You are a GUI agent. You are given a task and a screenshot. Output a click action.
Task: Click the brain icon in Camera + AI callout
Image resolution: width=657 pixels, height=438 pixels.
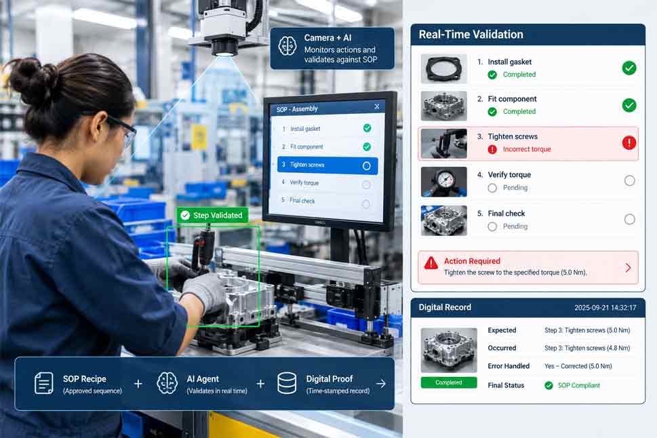pos(287,47)
